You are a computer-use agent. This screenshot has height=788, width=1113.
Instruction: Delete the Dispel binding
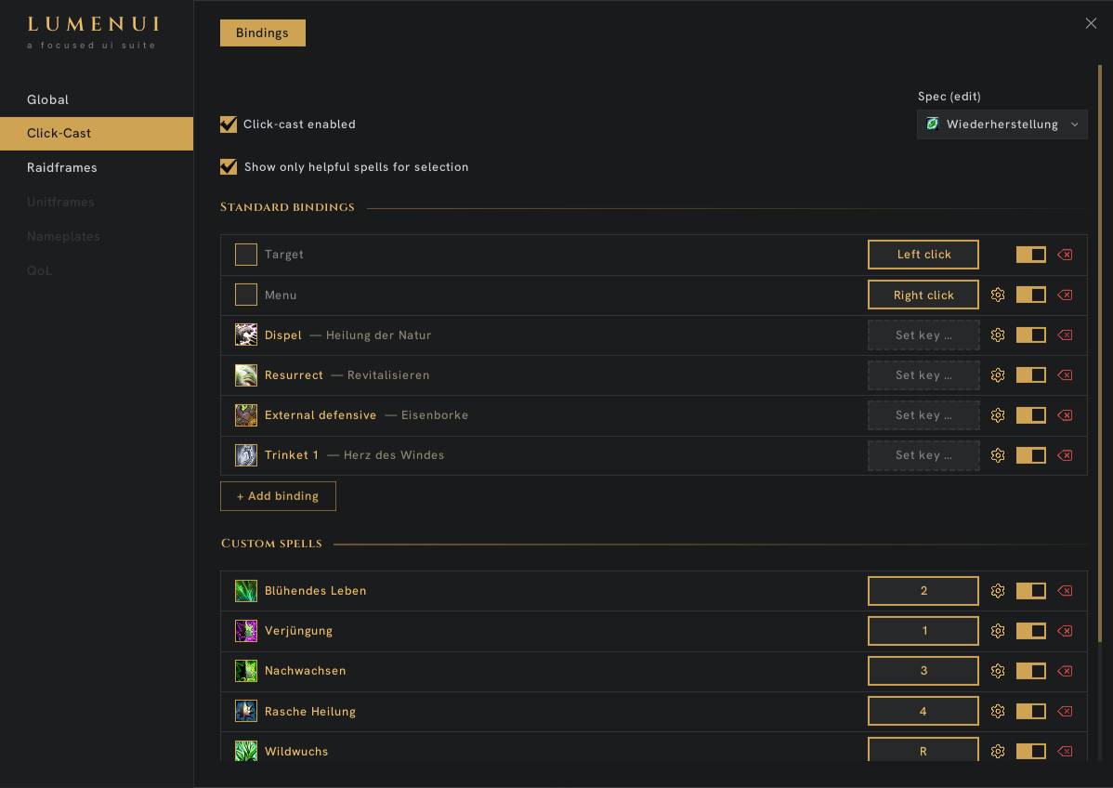coord(1065,335)
